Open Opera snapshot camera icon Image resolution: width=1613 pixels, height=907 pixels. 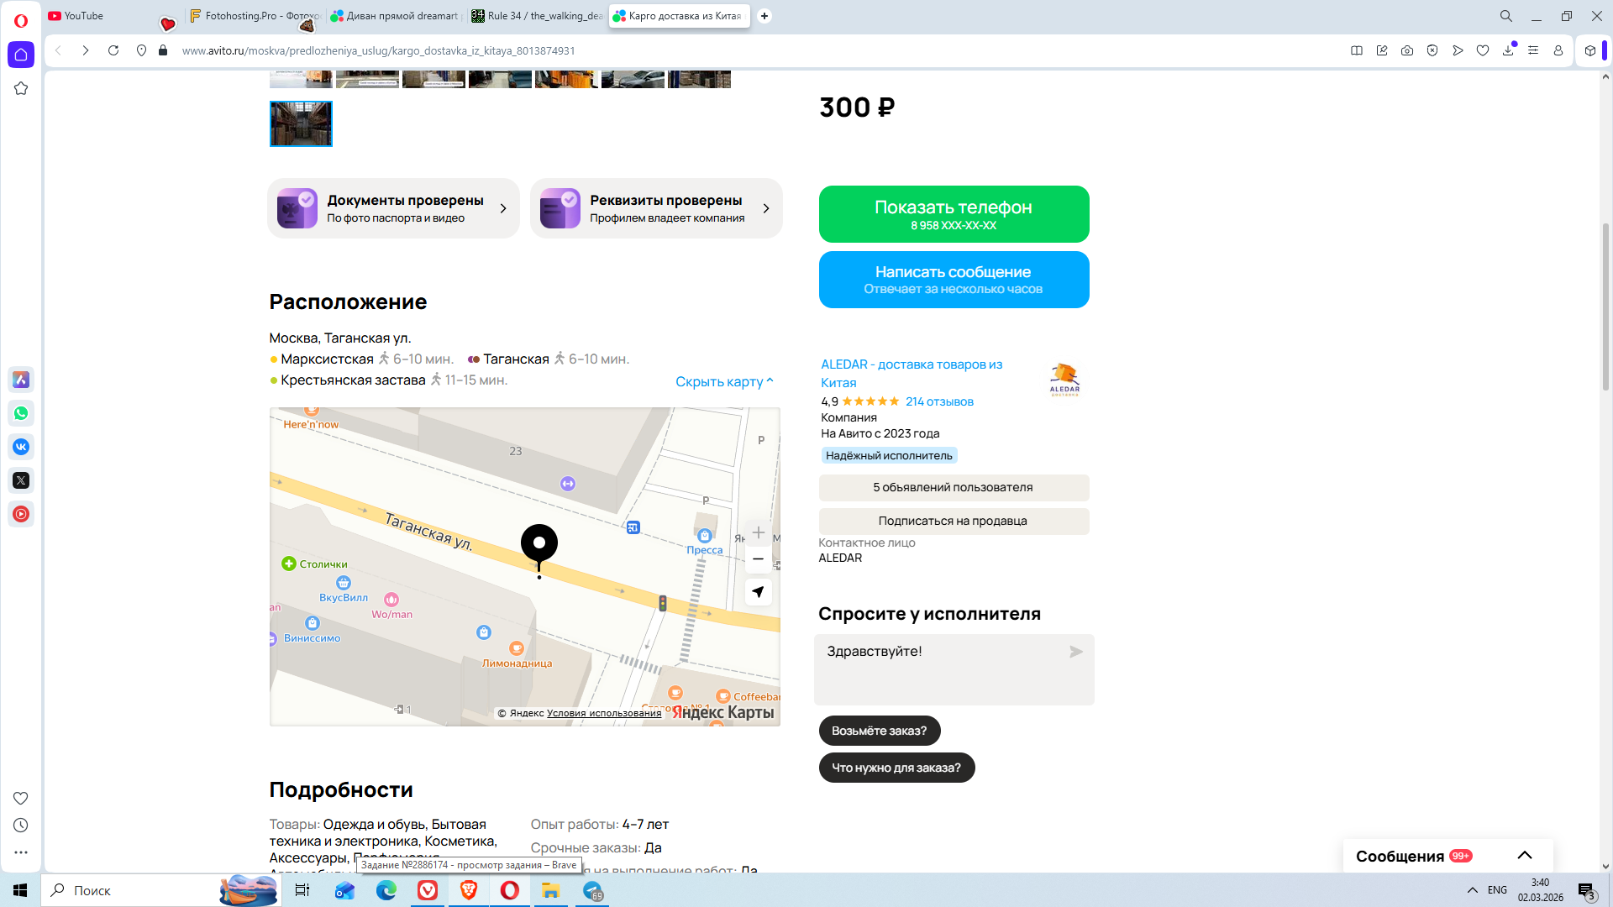1407,50
